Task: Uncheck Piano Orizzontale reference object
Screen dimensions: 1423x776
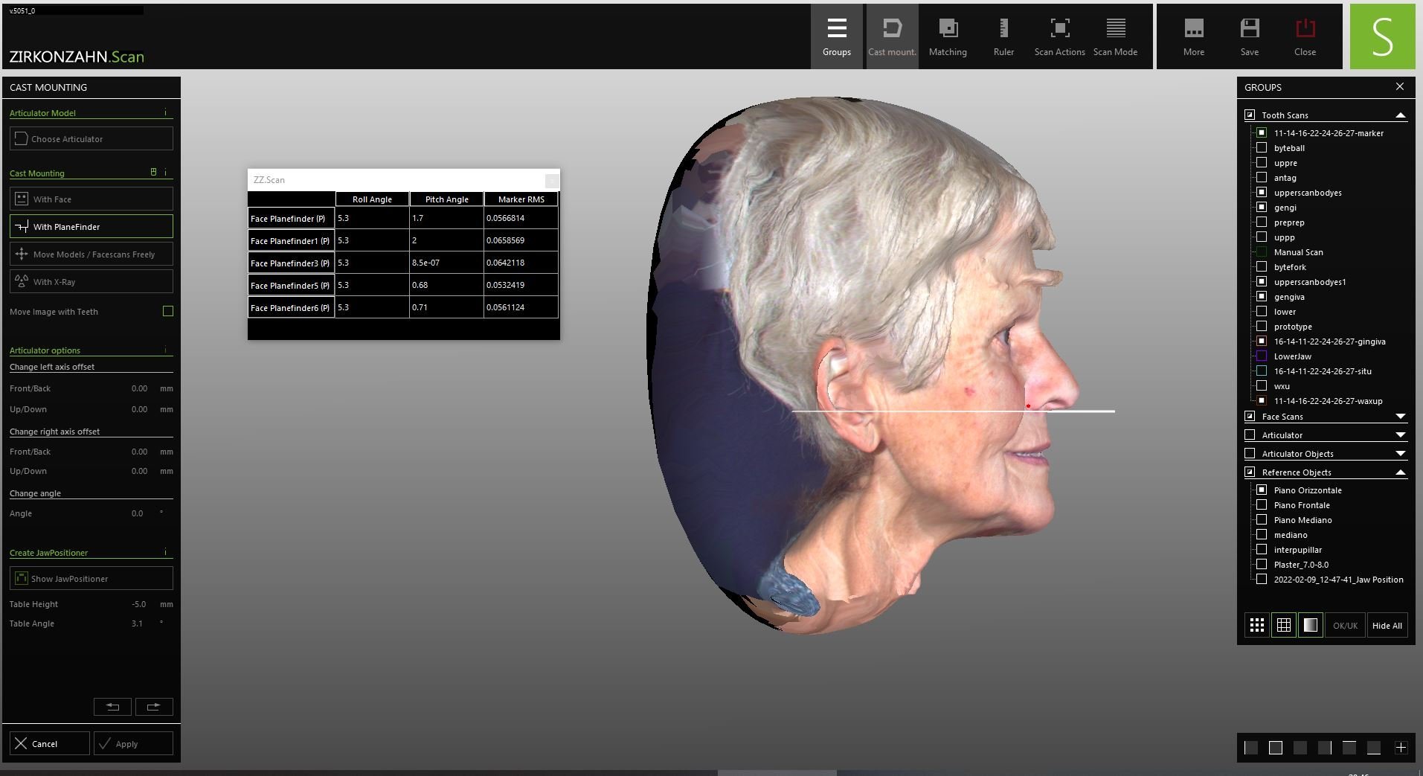Action: point(1262,490)
